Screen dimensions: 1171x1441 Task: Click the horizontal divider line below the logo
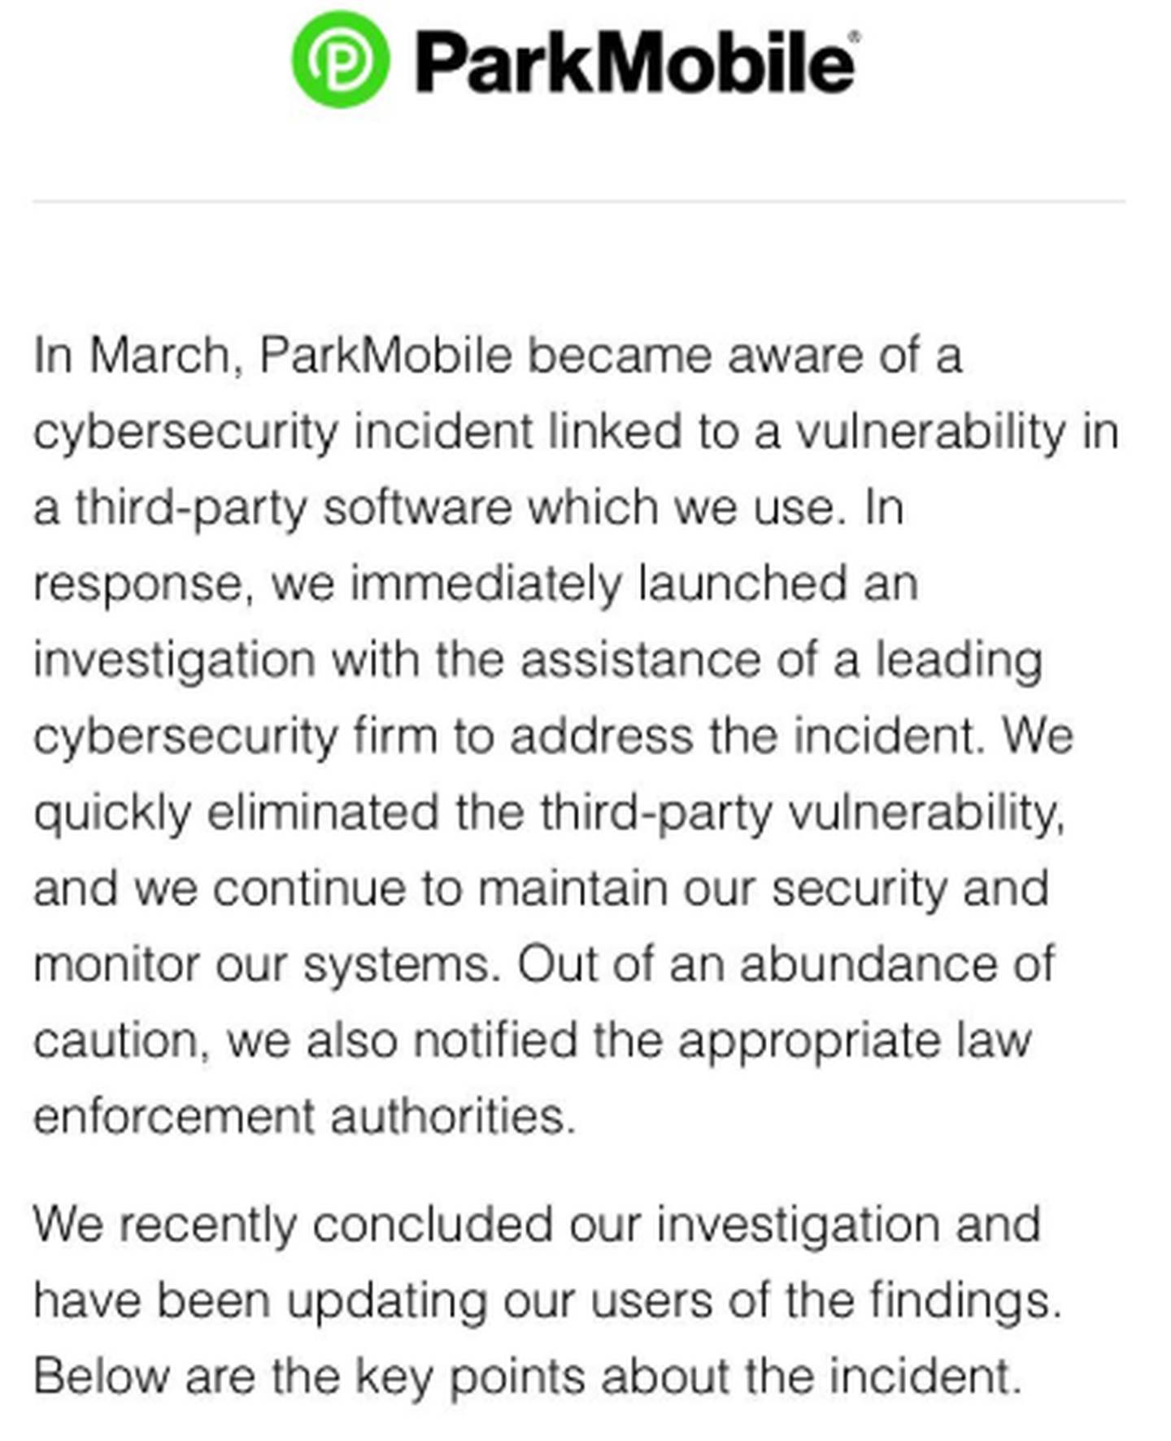pyautogui.click(x=579, y=200)
